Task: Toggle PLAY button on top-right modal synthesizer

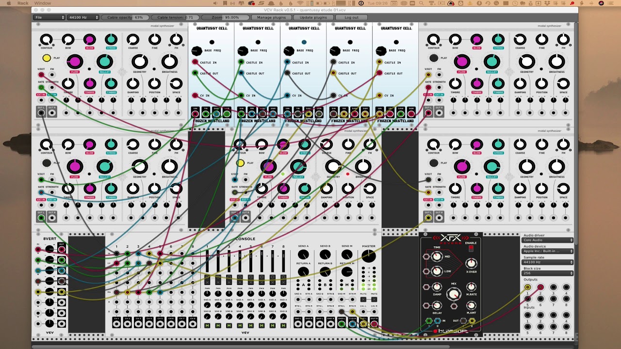Action: point(434,58)
